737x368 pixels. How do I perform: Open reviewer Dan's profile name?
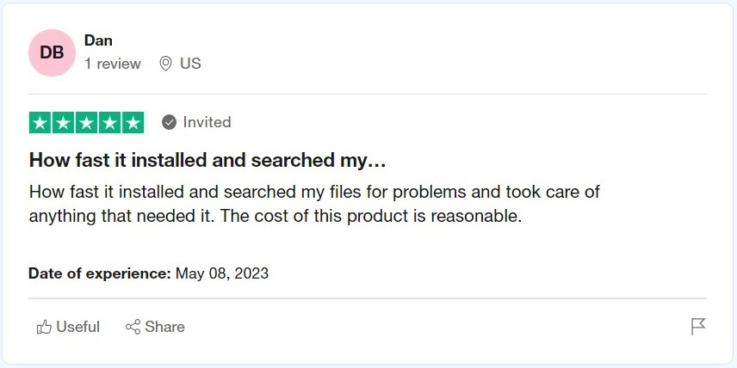[x=98, y=40]
